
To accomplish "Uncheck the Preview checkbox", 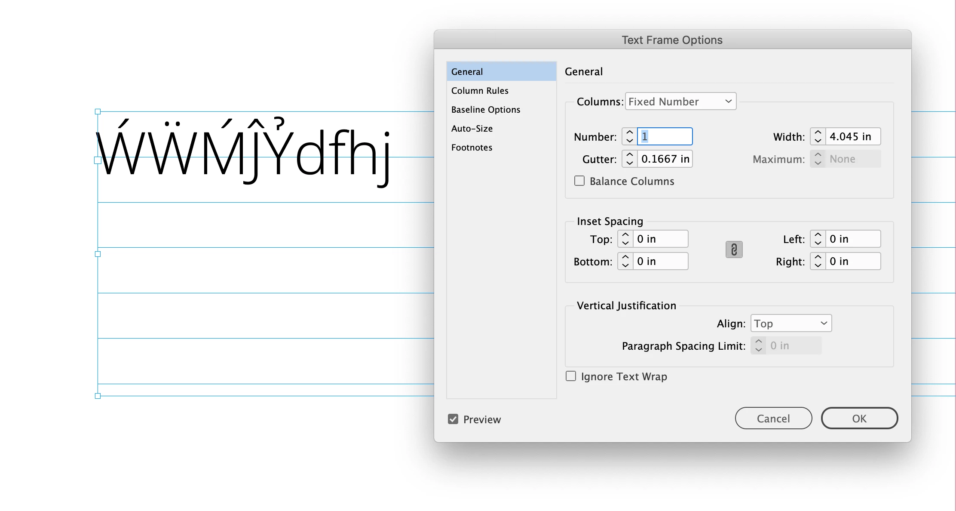I will coord(453,419).
